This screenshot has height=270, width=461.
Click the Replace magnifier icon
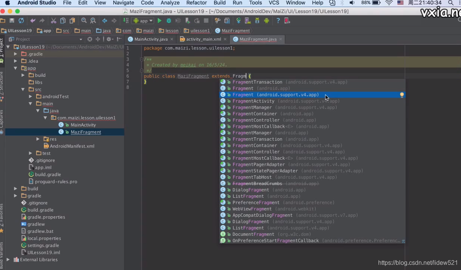pos(93,21)
